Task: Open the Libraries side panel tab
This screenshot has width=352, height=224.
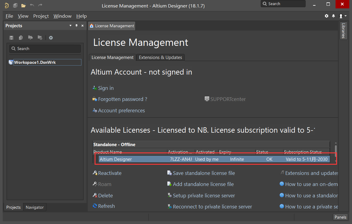Action: point(343,31)
